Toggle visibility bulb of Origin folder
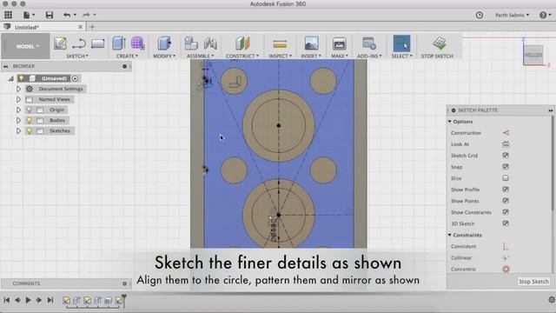The height and width of the screenshot is (313, 556). 30,110
